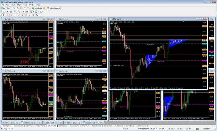Switch to the AUDUSDm,H1 bottom tab
The width and height of the screenshot is (217, 131).
click(x=74, y=126)
